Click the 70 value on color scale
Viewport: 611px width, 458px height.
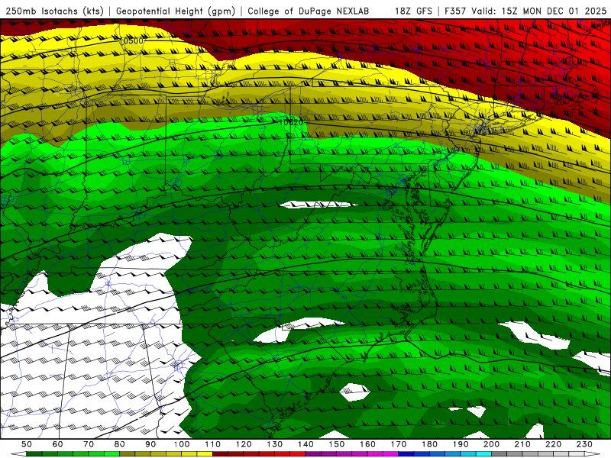click(89, 444)
